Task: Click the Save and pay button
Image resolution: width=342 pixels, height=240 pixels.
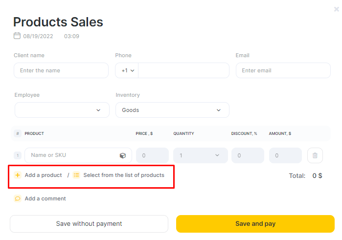Action: (255, 224)
